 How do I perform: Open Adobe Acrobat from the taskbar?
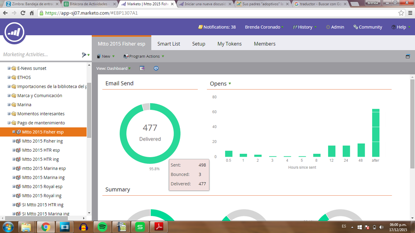[x=159, y=227]
